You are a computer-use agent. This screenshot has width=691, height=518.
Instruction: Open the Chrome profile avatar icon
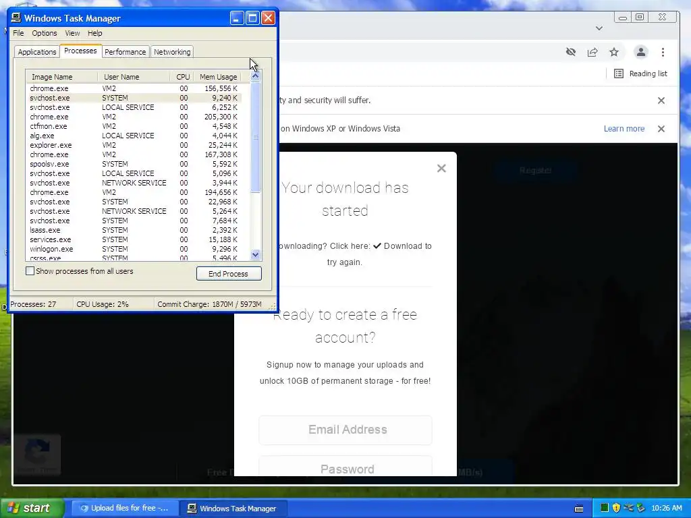pos(641,52)
